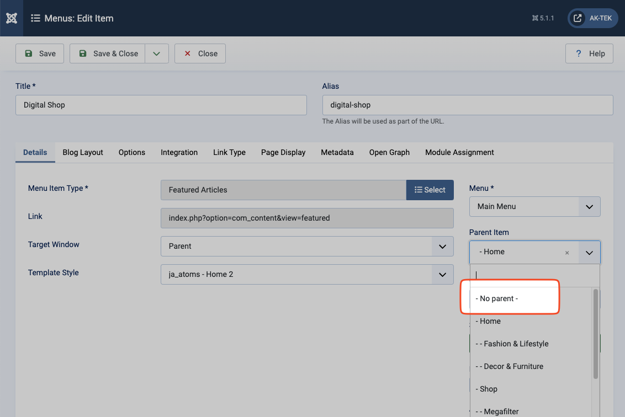The image size is (625, 417).
Task: Click the Title input field
Action: [x=161, y=105]
